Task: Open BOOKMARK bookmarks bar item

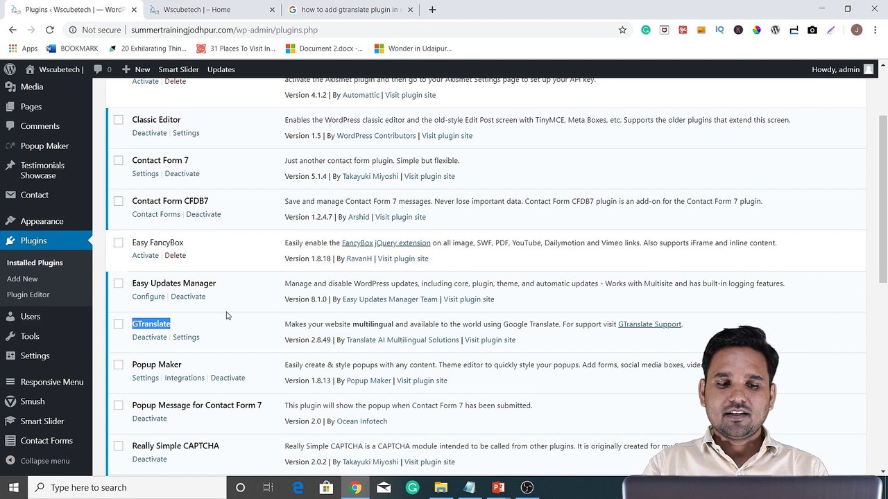Action: (x=72, y=49)
